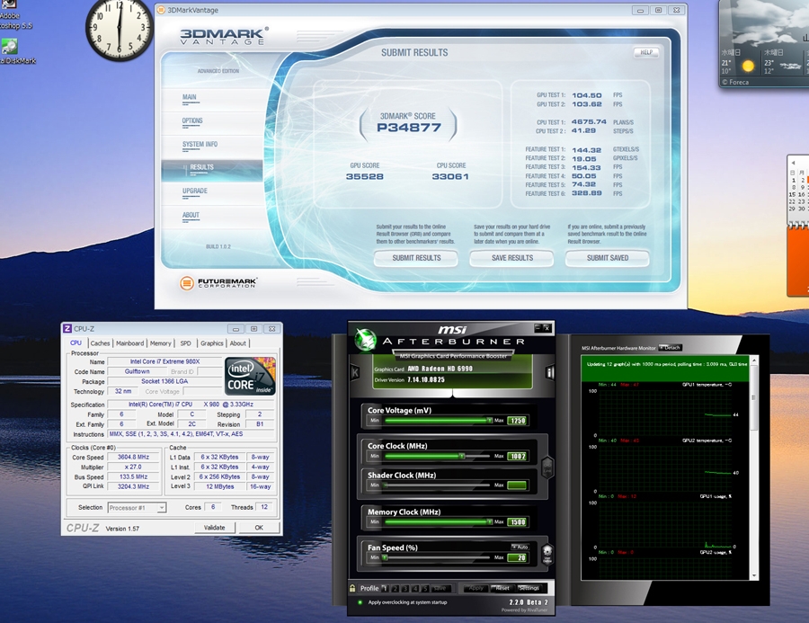Click the Intel Core i7 logo in CPU-Z
The height and width of the screenshot is (623, 809).
[x=250, y=377]
